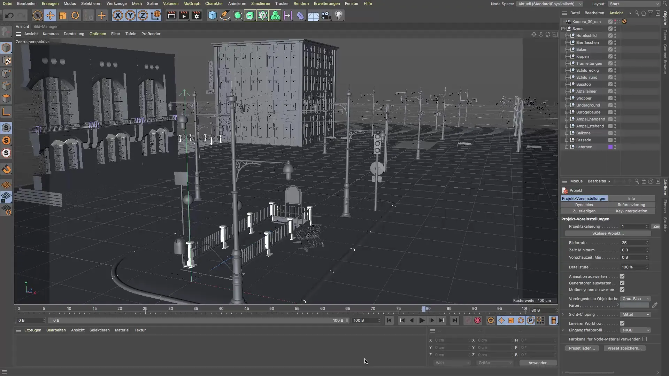This screenshot has width=669, height=376.
Task: Click the Preset laden button
Action: tap(582, 348)
